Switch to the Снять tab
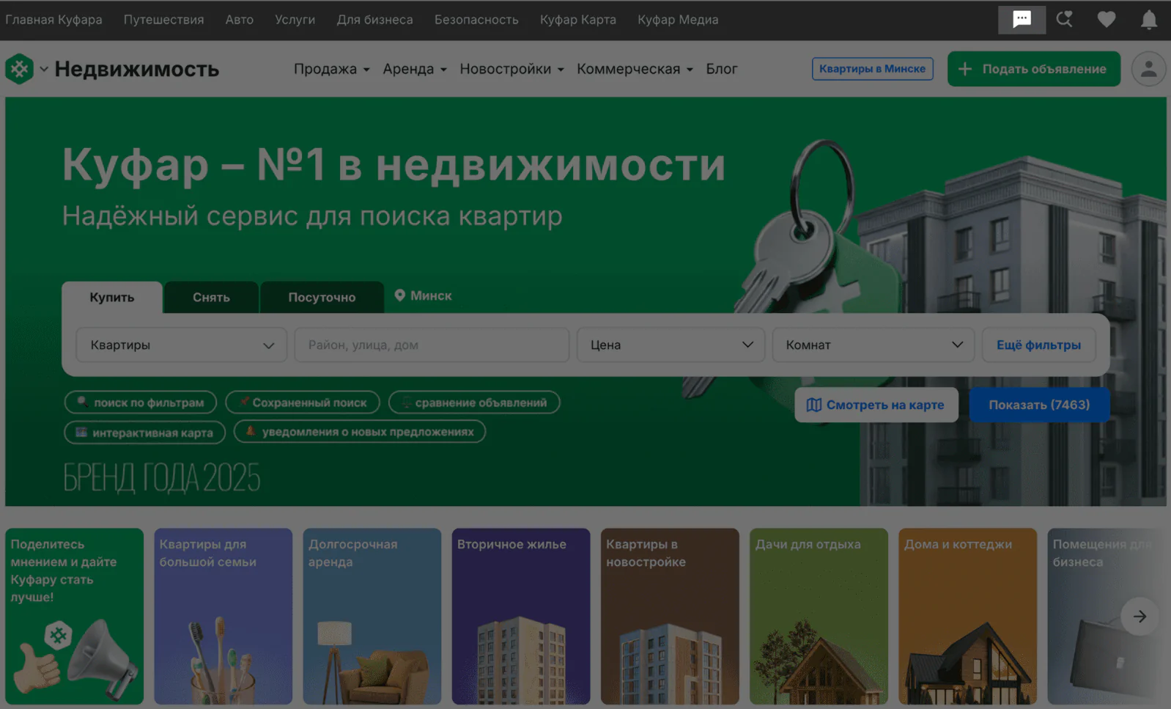 click(x=211, y=297)
